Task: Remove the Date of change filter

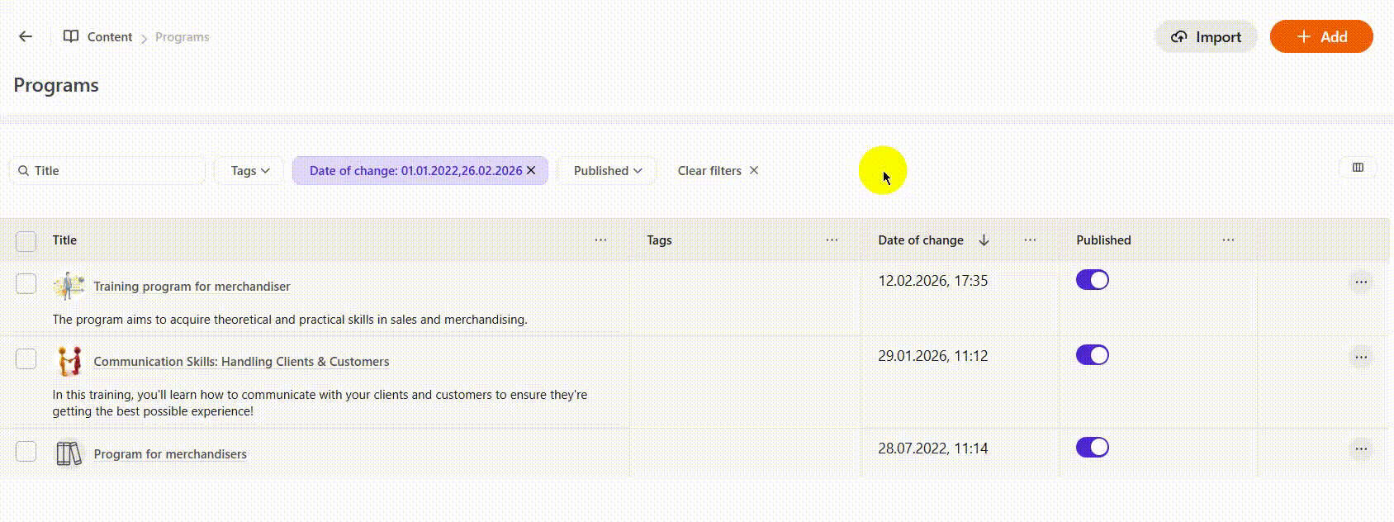Action: [x=531, y=170]
